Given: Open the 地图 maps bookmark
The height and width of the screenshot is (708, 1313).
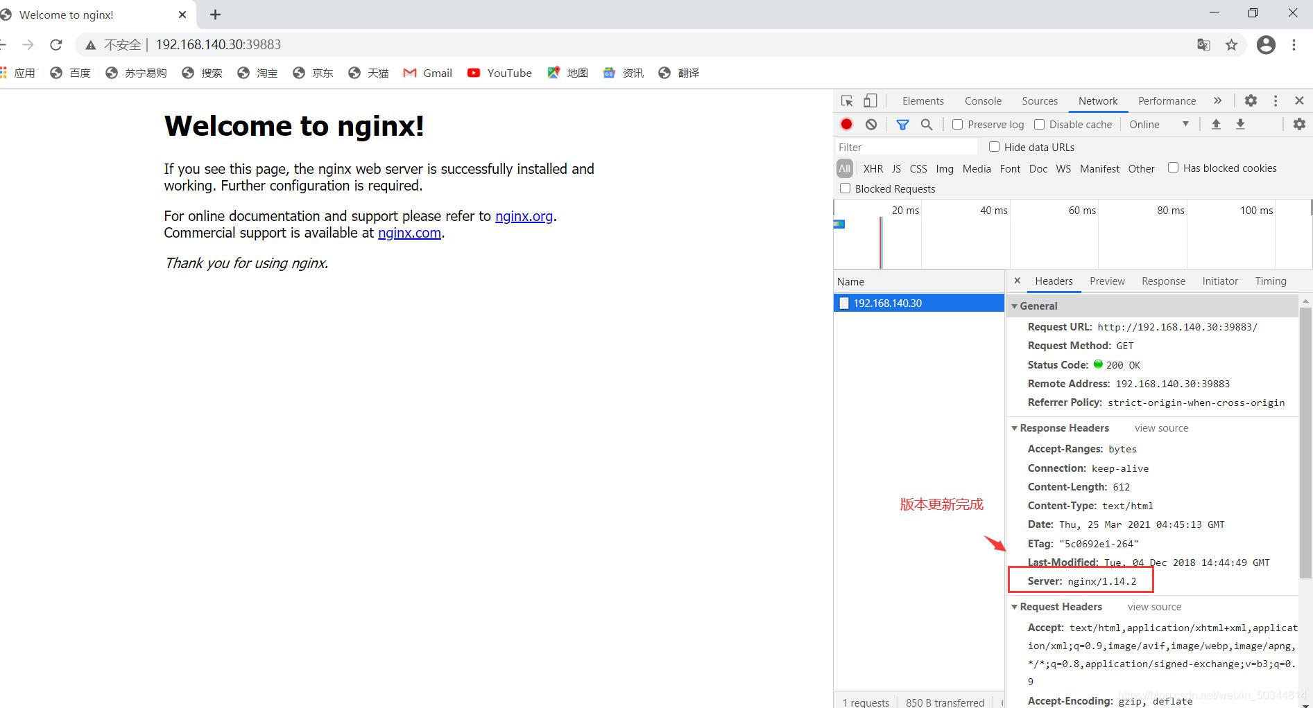Looking at the screenshot, I should 567,73.
